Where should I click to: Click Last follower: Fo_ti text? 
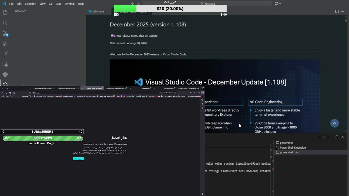pyautogui.click(x=41, y=143)
